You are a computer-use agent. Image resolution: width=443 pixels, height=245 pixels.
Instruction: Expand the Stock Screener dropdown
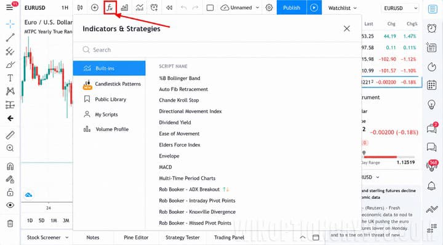click(x=47, y=238)
